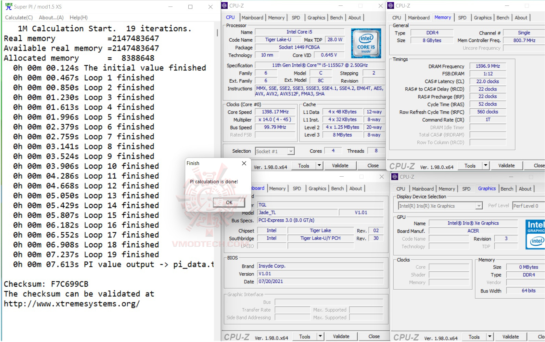This screenshot has width=545, height=342.
Task: Click the CPU specification text field
Action: 320,65
